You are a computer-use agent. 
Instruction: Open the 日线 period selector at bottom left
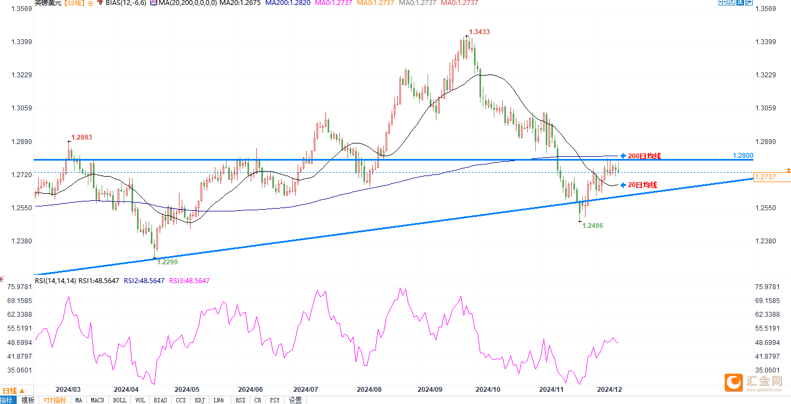tap(9, 391)
